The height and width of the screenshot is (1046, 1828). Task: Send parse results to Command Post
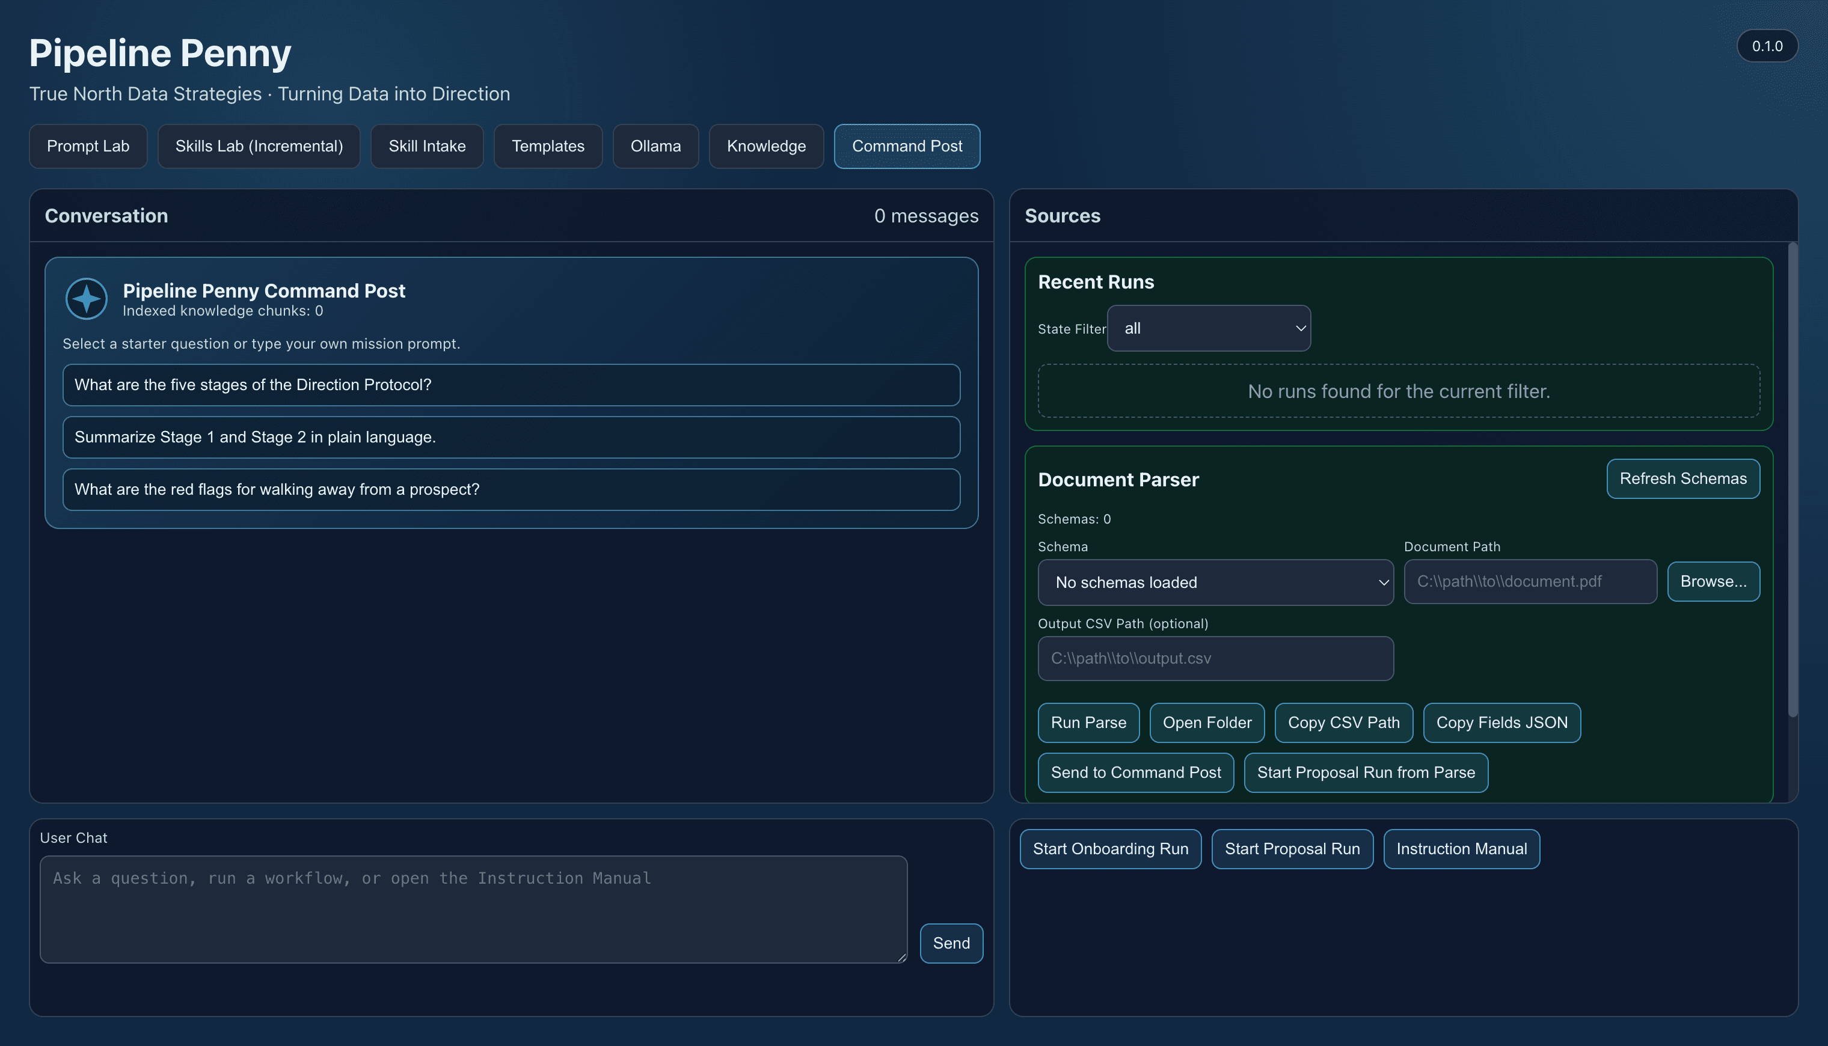coord(1135,772)
